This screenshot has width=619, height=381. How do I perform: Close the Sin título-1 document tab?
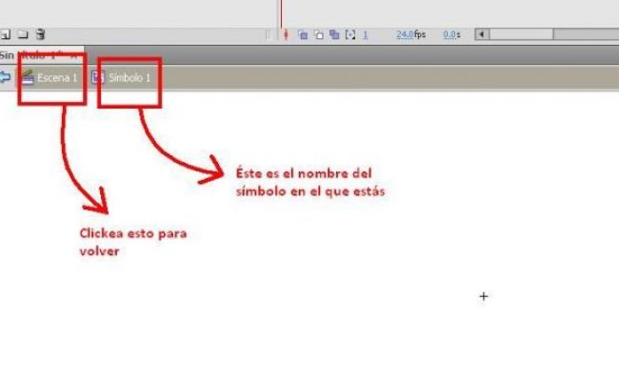click(x=73, y=55)
